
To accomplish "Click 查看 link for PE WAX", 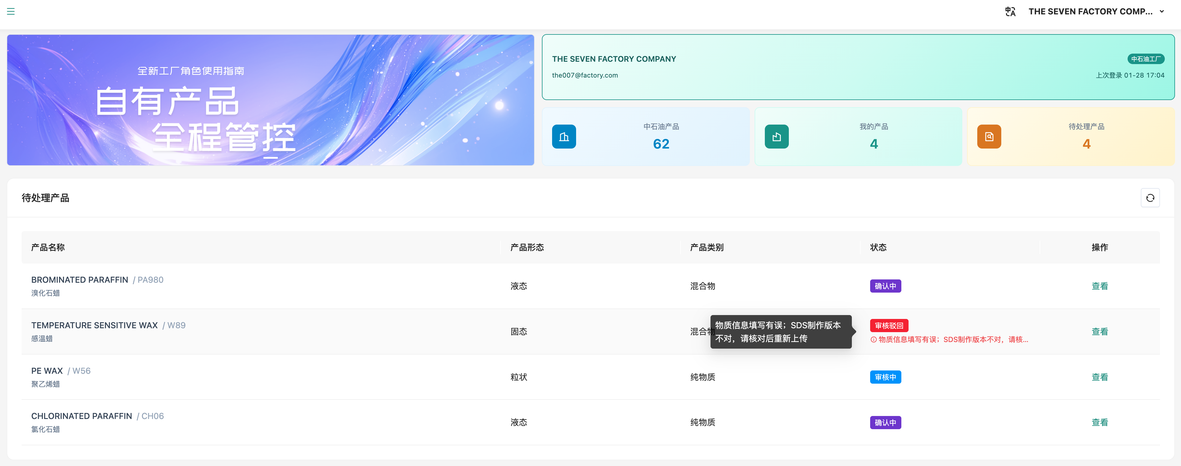I will (x=1099, y=377).
